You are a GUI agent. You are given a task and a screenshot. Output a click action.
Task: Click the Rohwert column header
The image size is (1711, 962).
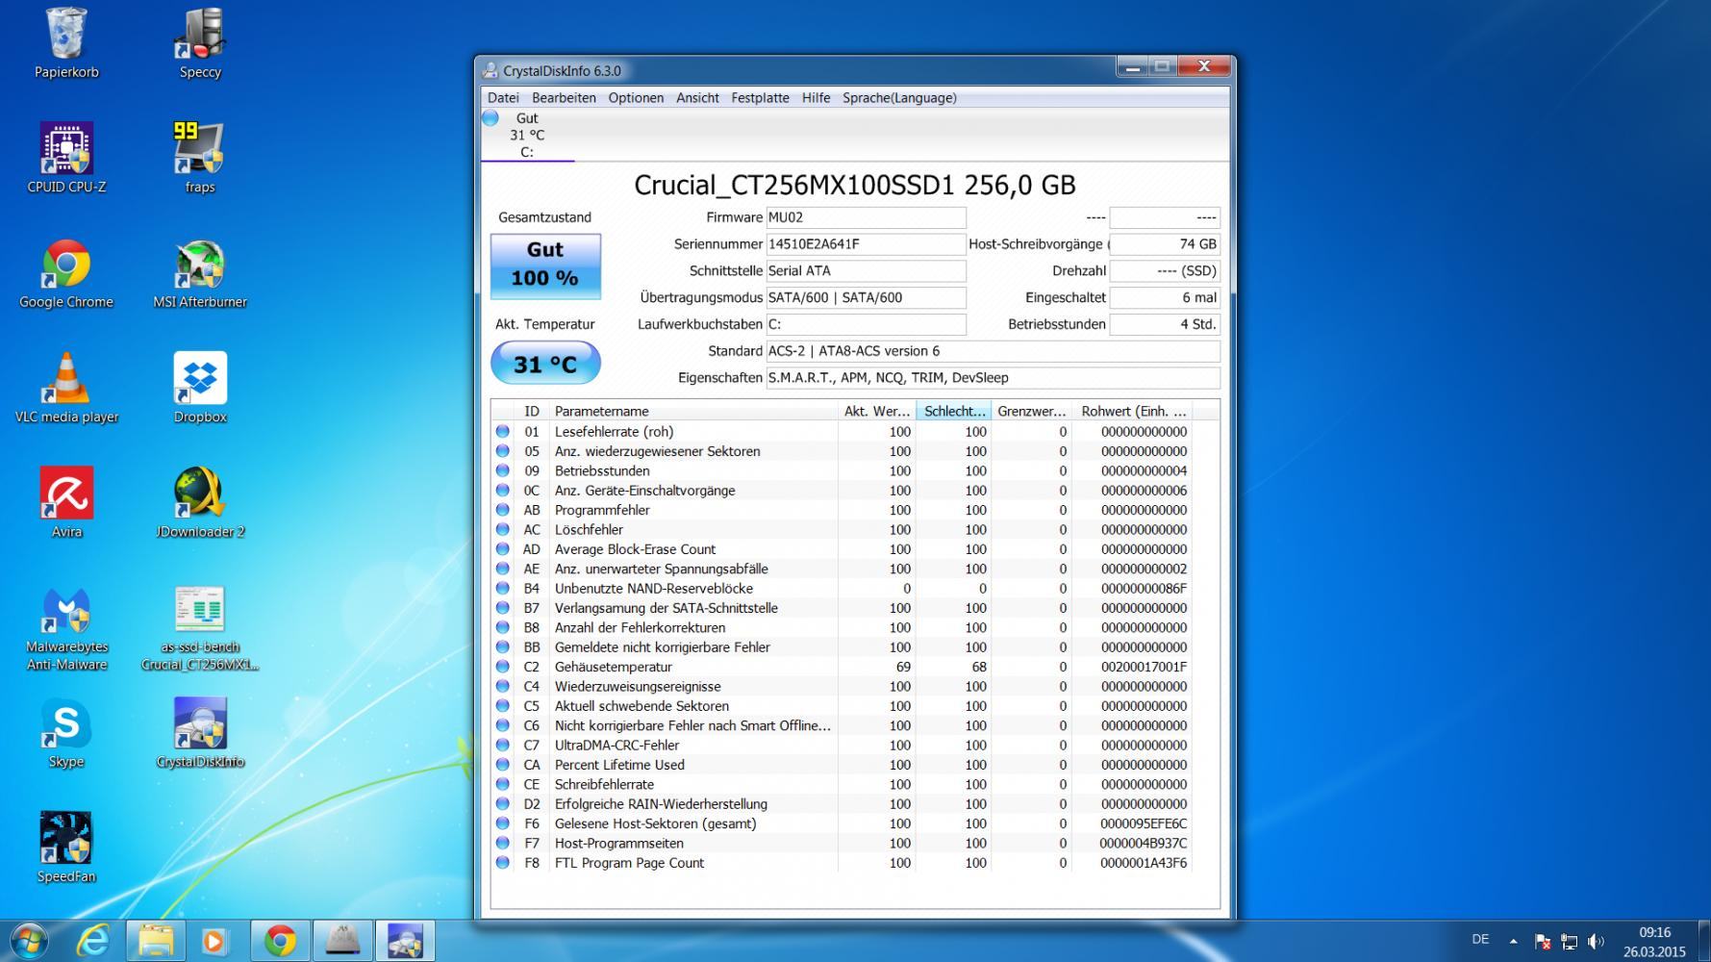click(1133, 411)
